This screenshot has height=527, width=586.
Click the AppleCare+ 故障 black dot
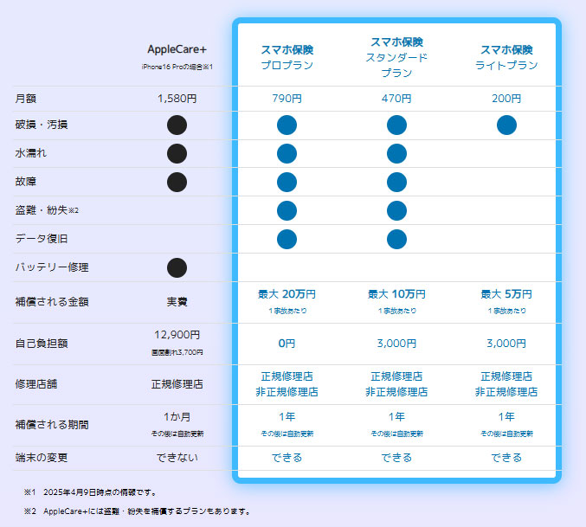(177, 183)
